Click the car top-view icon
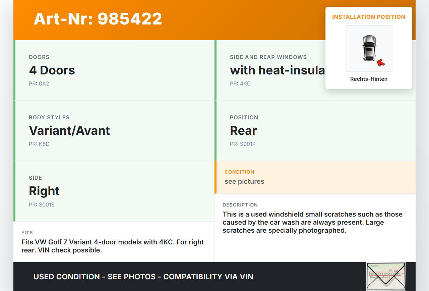 click(369, 48)
